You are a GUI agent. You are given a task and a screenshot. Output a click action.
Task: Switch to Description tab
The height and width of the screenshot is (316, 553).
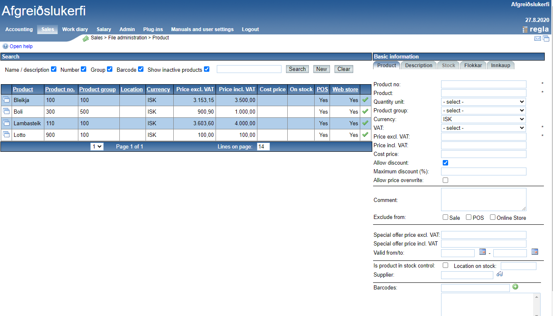[x=419, y=65]
